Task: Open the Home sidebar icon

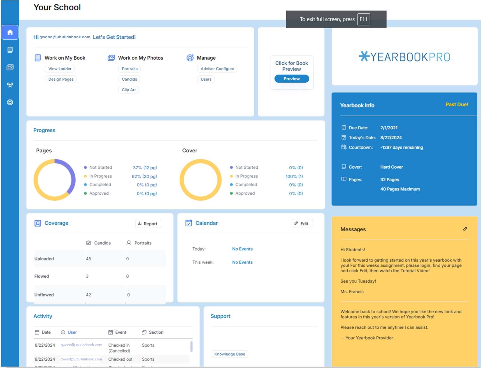Action: coord(10,32)
